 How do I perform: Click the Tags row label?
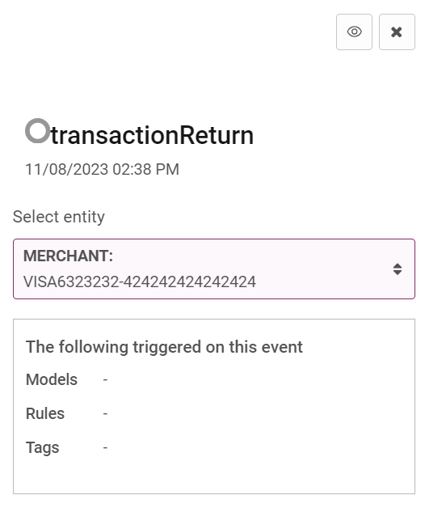coord(43,448)
